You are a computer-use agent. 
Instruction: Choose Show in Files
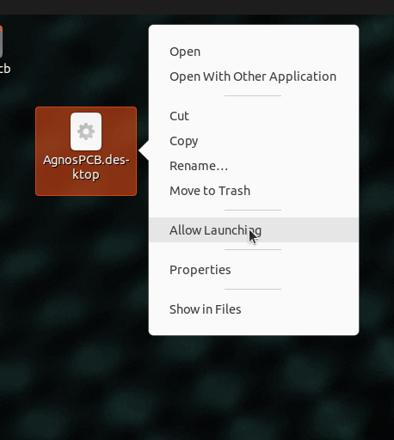[x=254, y=309]
